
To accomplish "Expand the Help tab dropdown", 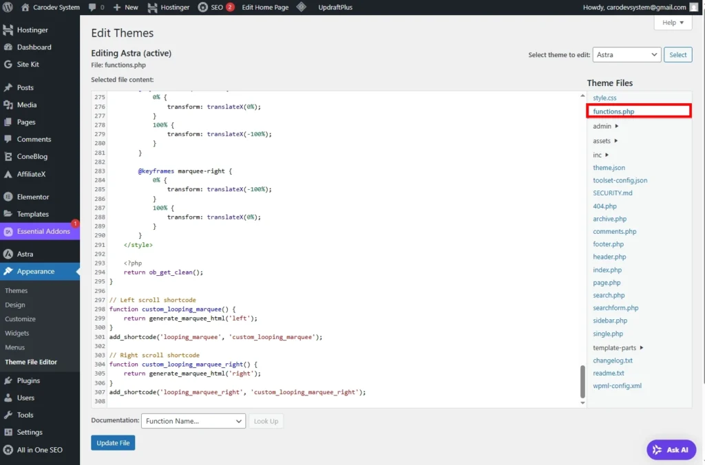I will pyautogui.click(x=673, y=23).
